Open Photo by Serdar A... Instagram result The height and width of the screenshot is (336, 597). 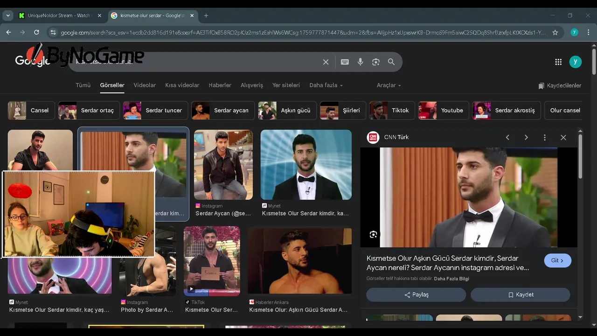tap(147, 309)
